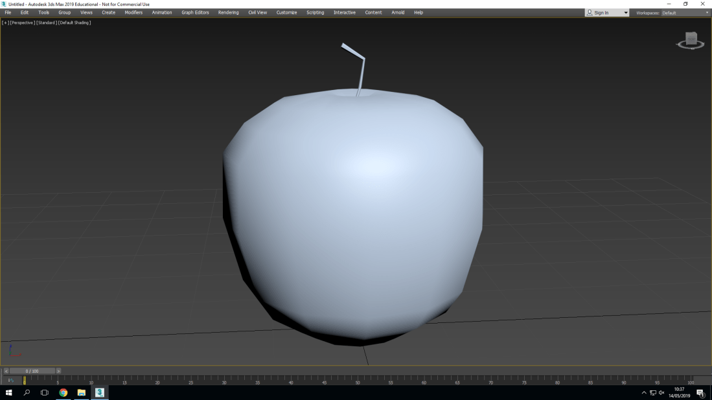
Task: Open the Rendering menu
Action: click(x=228, y=12)
